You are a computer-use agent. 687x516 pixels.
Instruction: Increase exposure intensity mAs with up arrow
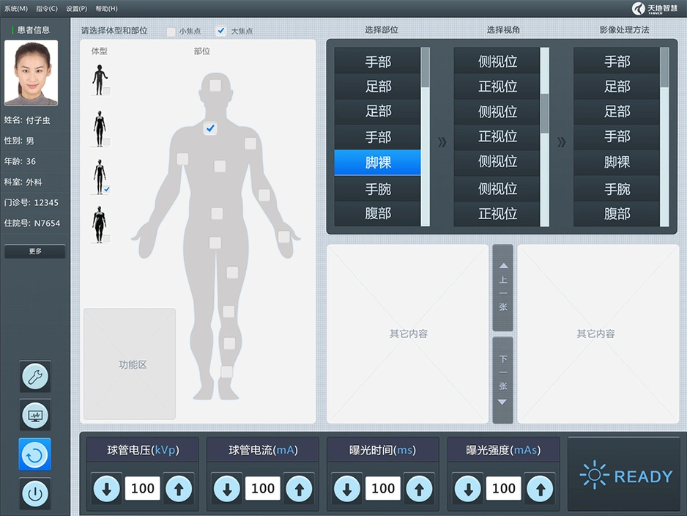tap(539, 488)
